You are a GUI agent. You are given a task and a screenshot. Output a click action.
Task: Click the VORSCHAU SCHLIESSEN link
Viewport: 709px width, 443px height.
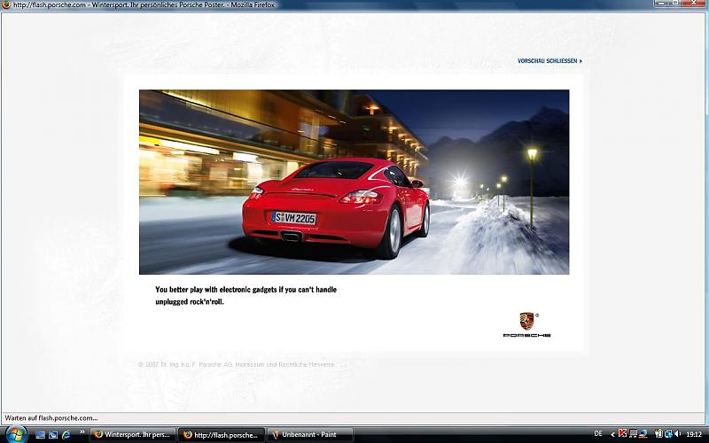549,60
